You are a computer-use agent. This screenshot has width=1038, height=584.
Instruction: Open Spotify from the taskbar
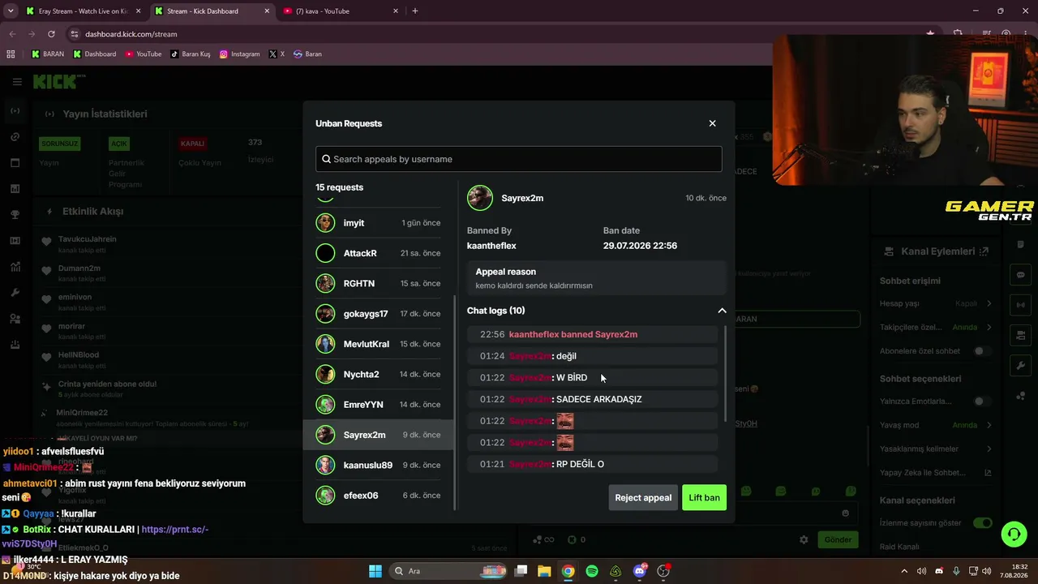[592, 571]
